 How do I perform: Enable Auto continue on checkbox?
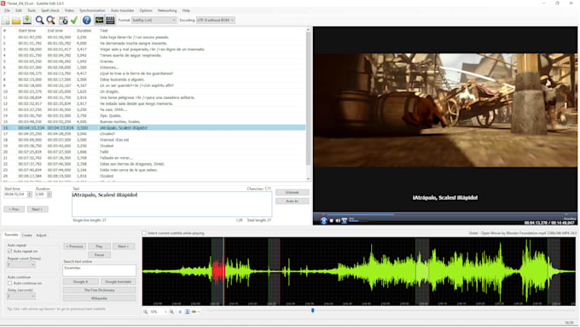tap(9, 283)
